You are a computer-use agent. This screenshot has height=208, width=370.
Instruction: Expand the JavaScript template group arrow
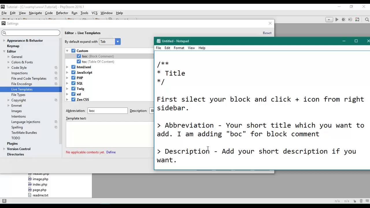(67, 73)
